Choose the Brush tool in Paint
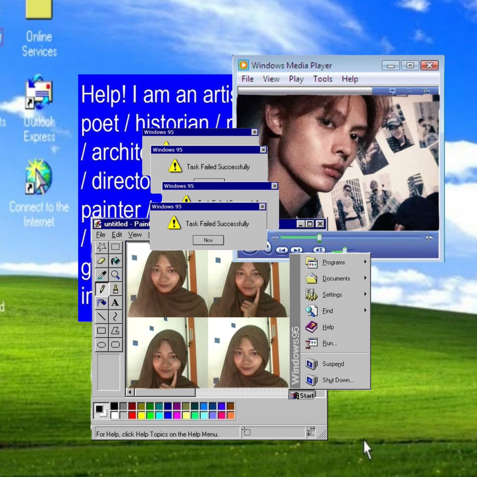Viewport: 477px width, 477px height. coord(115,289)
